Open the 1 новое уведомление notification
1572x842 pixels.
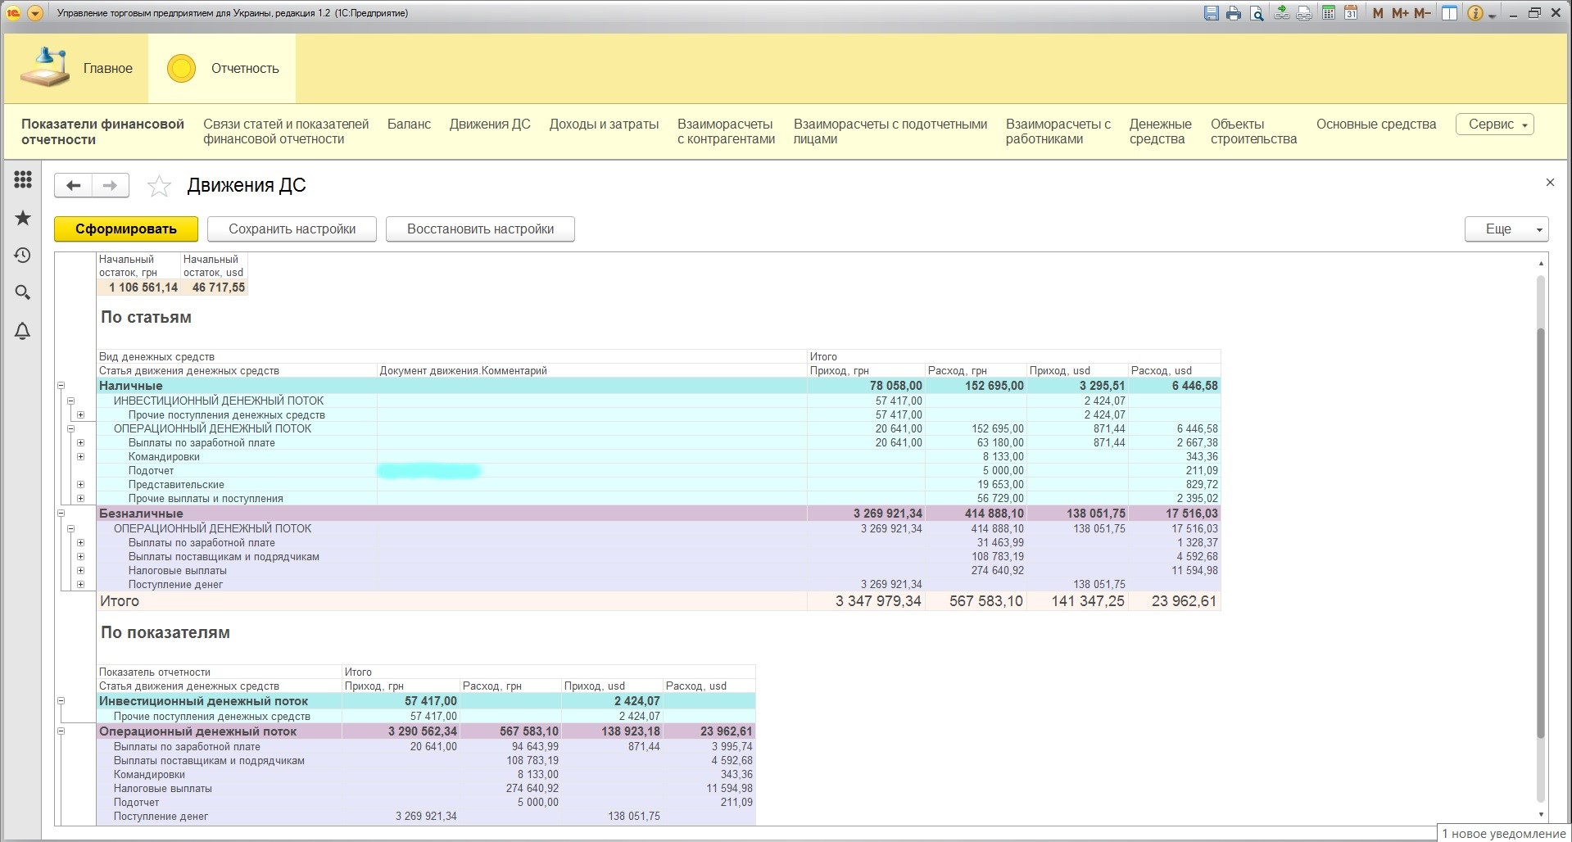(1504, 834)
